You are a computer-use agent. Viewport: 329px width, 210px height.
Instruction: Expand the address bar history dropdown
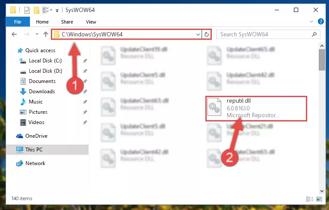(198, 34)
